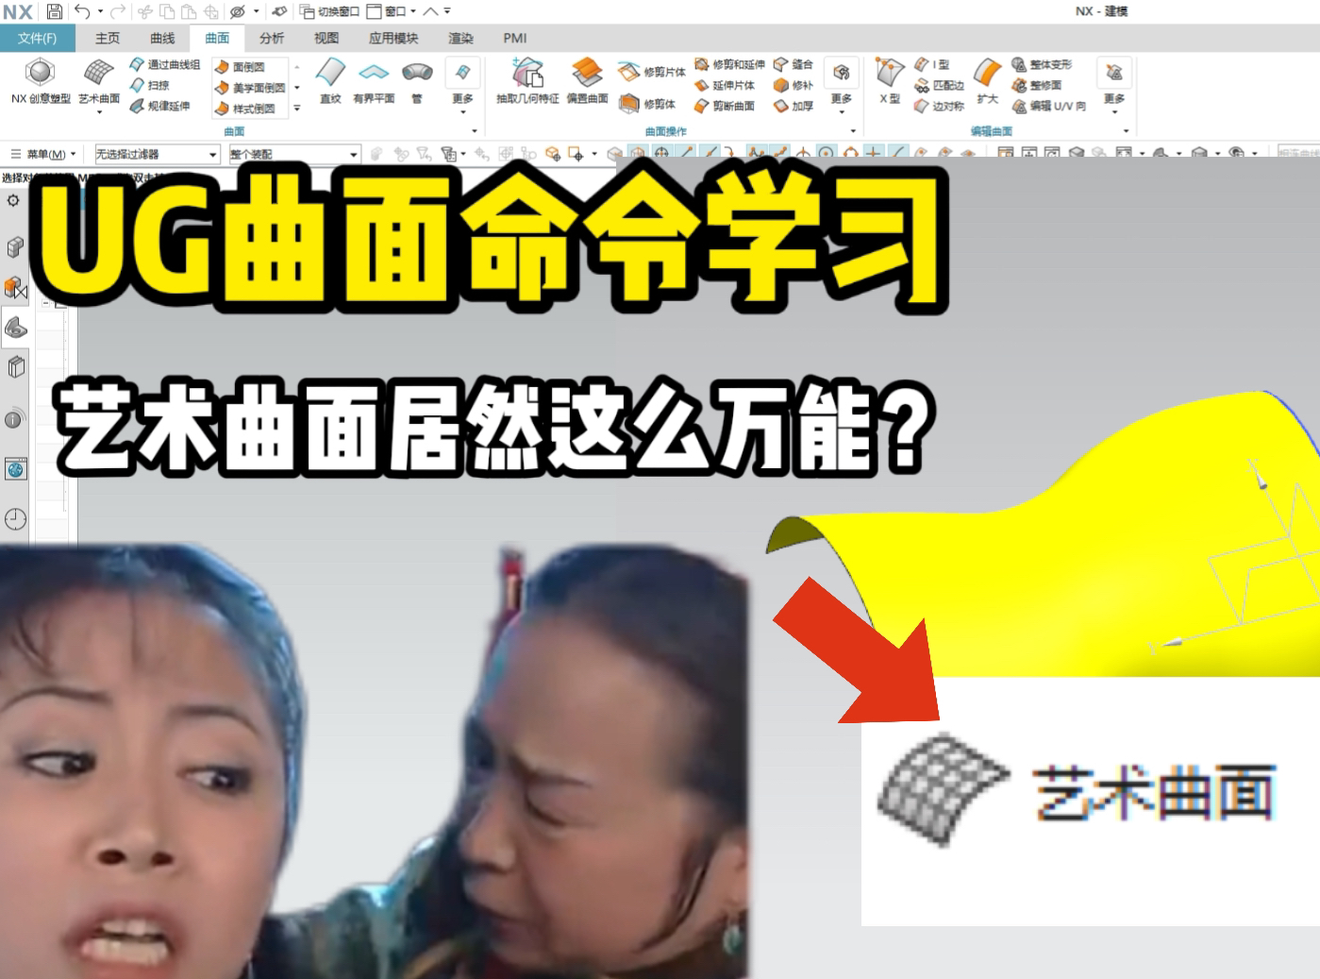Switch to the 分析 ribbon tab
Image resolution: width=1320 pixels, height=979 pixels.
coord(272,38)
